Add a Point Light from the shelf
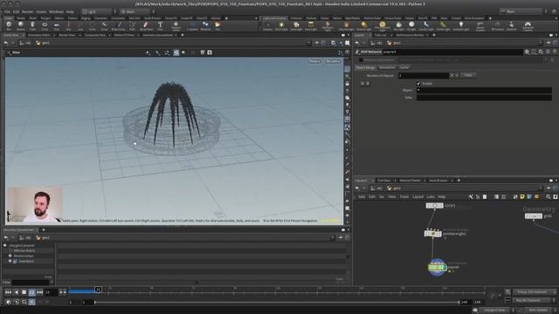Viewport: 559px width, 314px height. (x=281, y=25)
